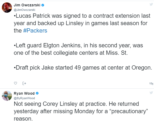Screen dimensions: 154x128
Task: Click Jim Owczarski's verified badge
Action: click(43, 5)
